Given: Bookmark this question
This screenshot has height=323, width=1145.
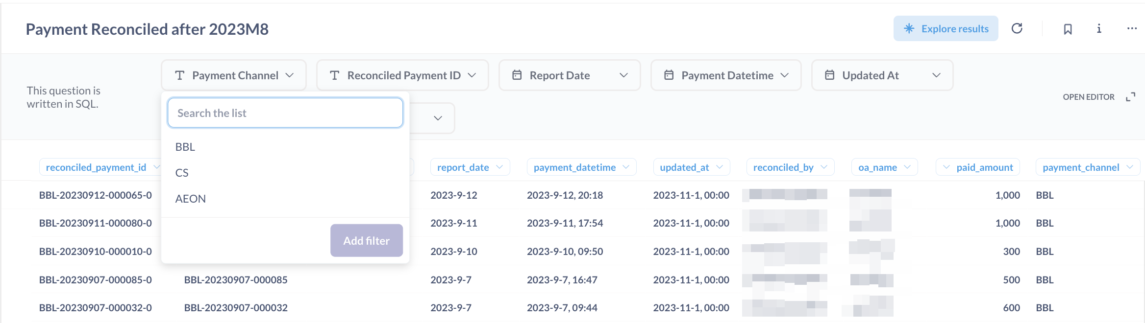Looking at the screenshot, I should click(1068, 29).
